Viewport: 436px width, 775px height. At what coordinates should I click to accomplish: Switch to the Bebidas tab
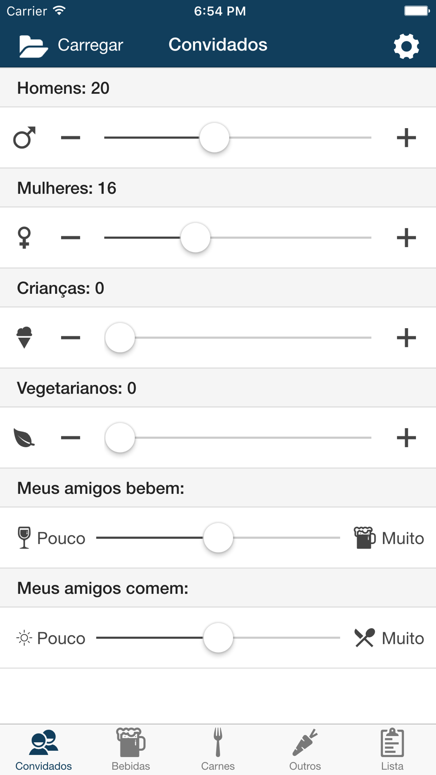click(131, 750)
